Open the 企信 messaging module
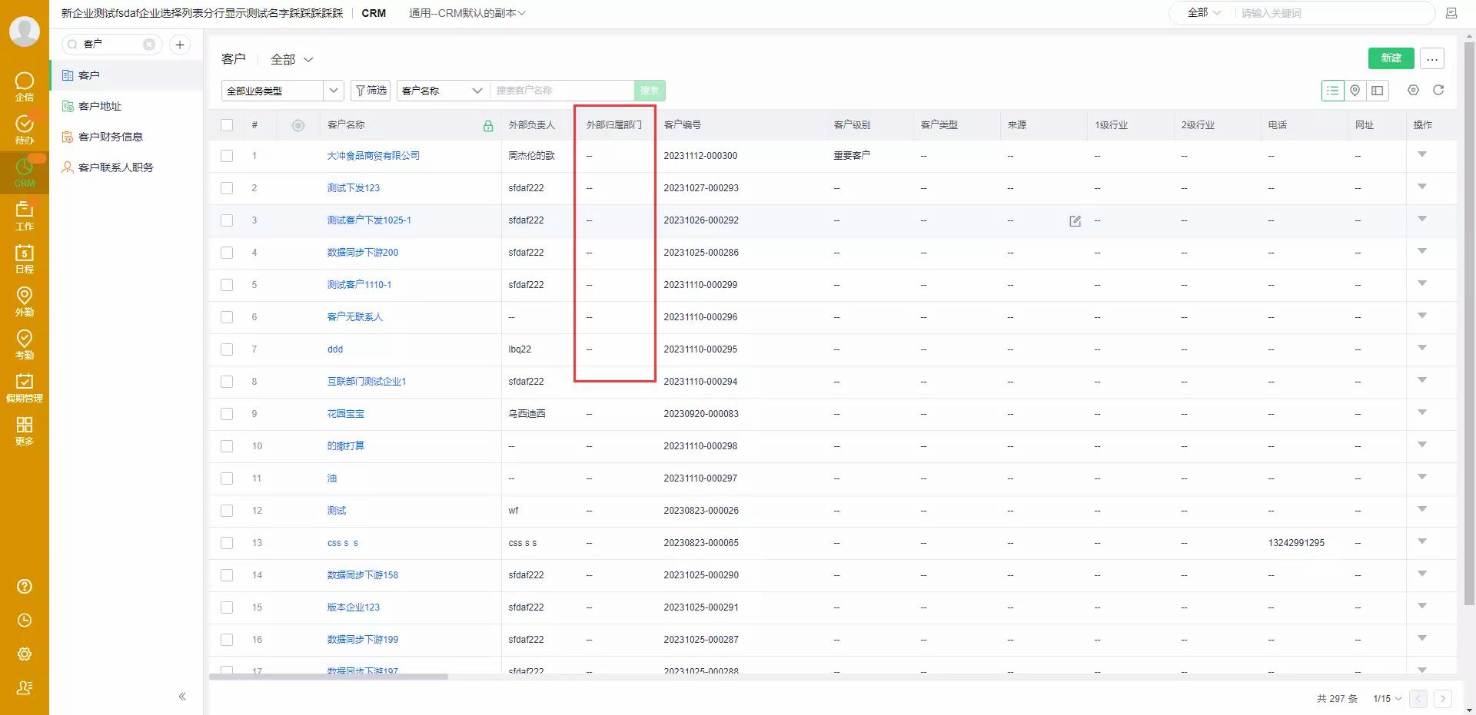 coord(25,86)
